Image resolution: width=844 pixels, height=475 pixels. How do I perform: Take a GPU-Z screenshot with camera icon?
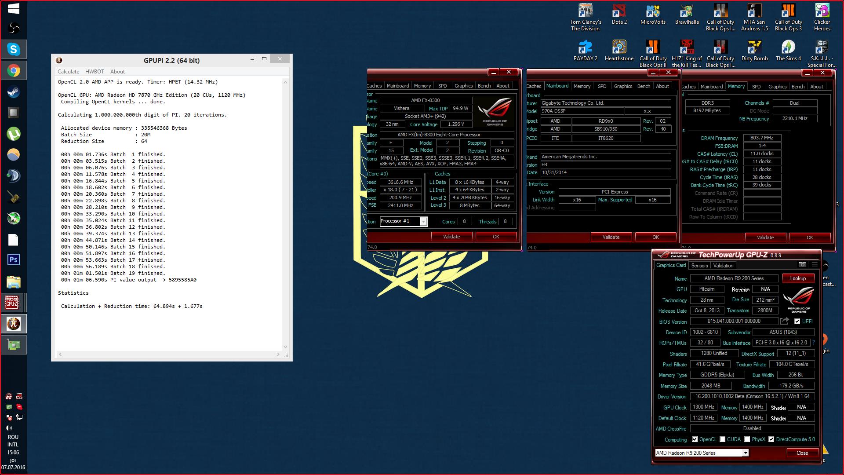point(803,264)
